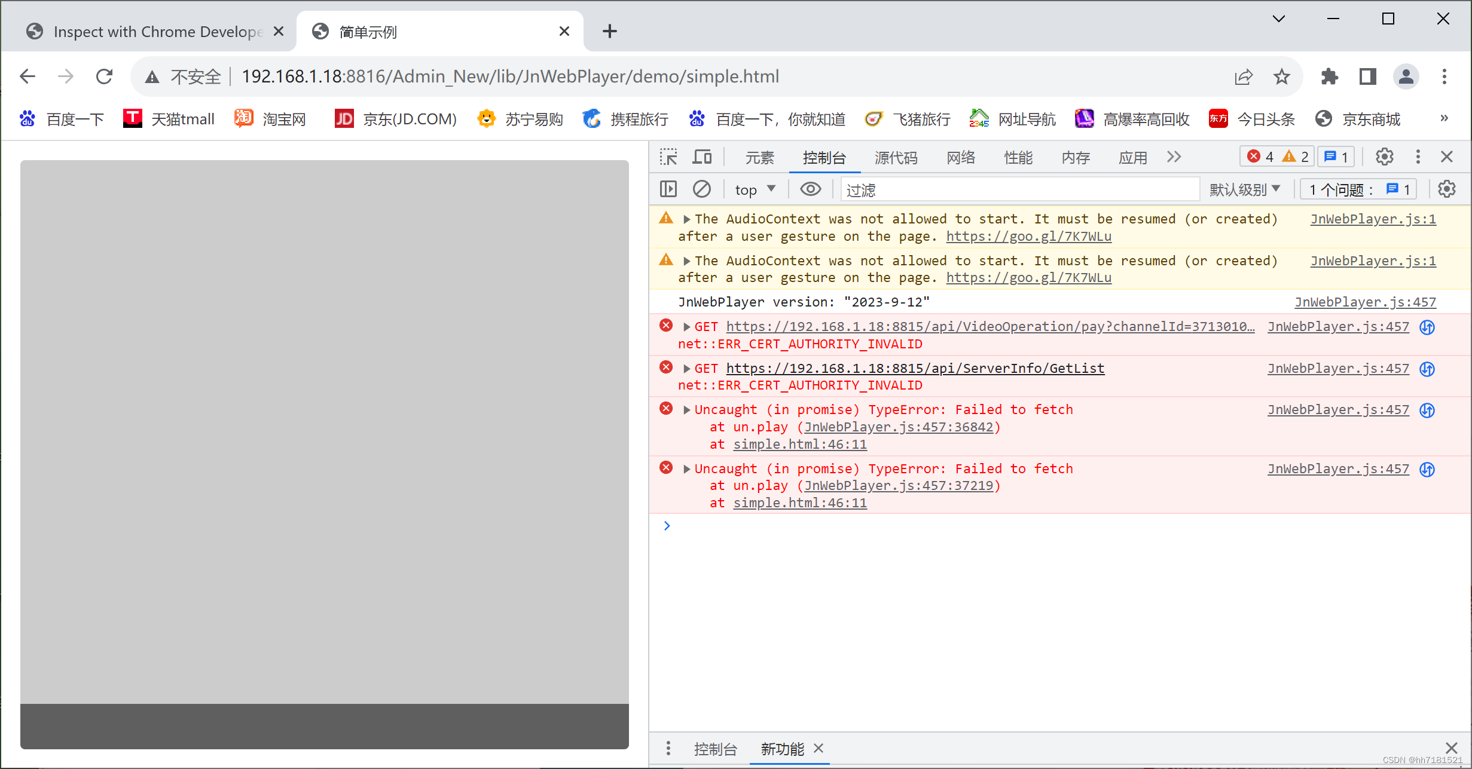Switch to the 网络 panel tab

tap(960, 157)
